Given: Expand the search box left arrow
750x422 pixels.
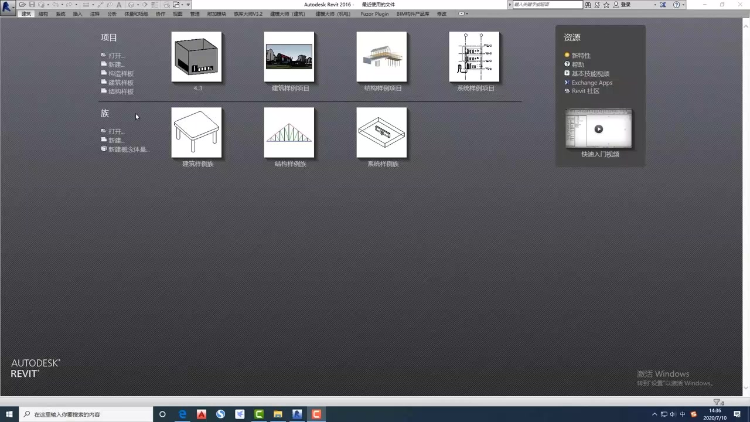Looking at the screenshot, I should [510, 5].
